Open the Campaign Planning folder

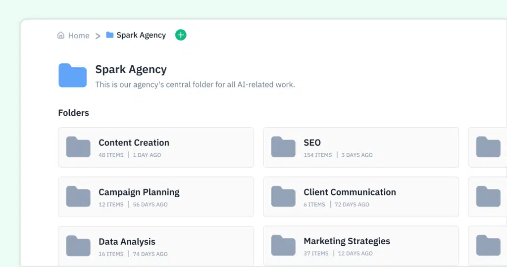[x=156, y=197]
